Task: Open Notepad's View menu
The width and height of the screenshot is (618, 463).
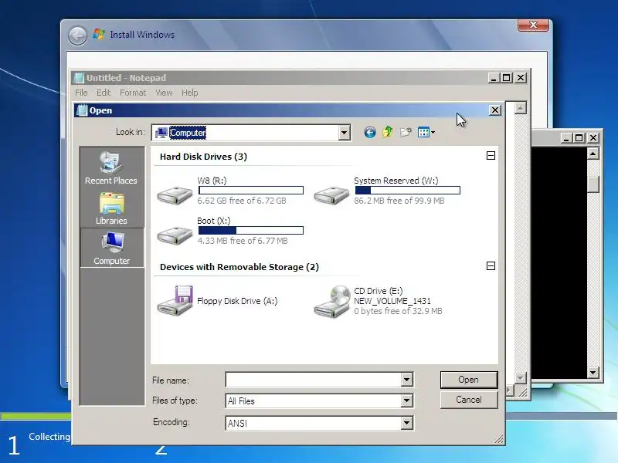Action: 164,93
